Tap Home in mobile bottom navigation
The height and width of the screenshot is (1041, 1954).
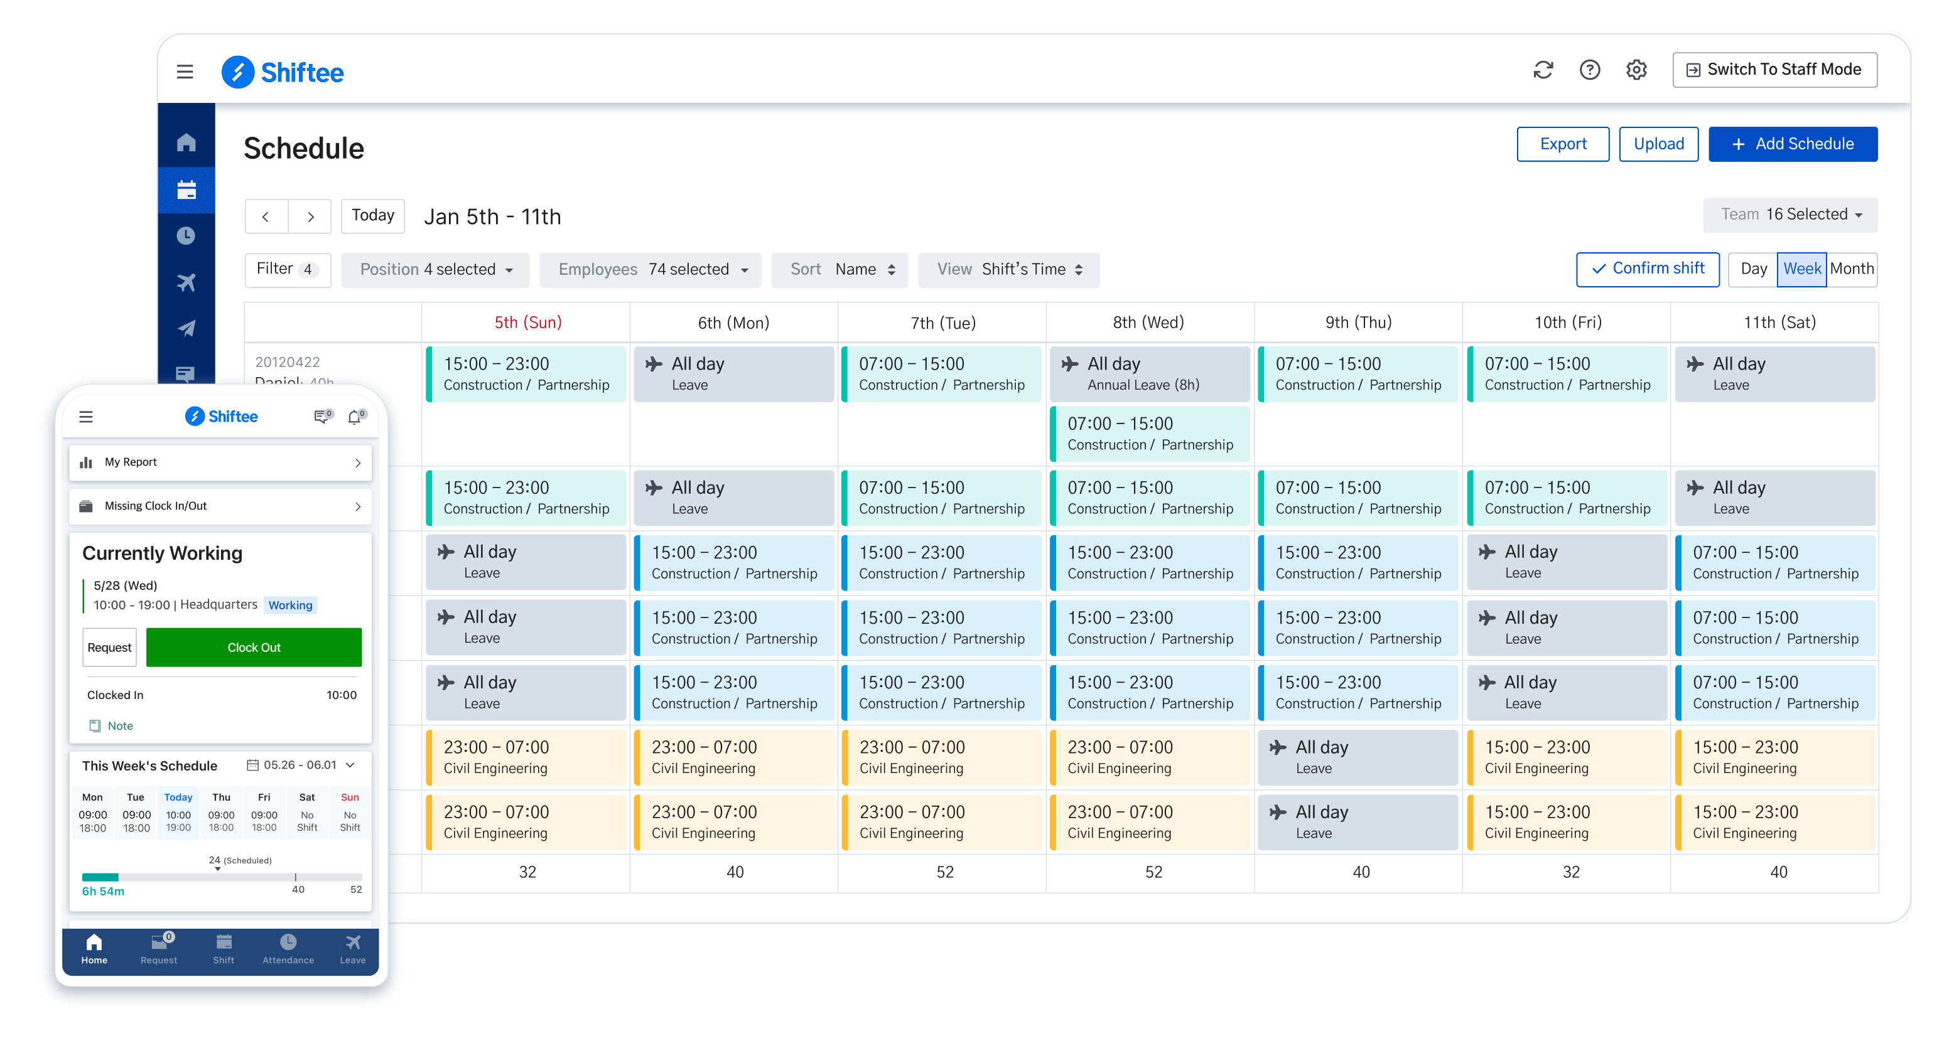tap(94, 949)
